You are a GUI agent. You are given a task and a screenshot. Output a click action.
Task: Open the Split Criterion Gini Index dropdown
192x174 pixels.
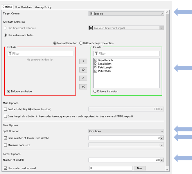coord(126,131)
